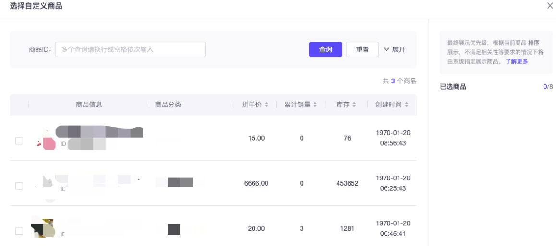Click the 0/8 selected counter
556x246 pixels.
click(x=548, y=87)
